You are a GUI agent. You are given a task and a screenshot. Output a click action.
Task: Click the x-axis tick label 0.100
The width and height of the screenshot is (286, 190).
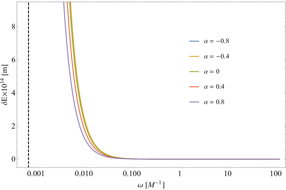tap(132, 174)
